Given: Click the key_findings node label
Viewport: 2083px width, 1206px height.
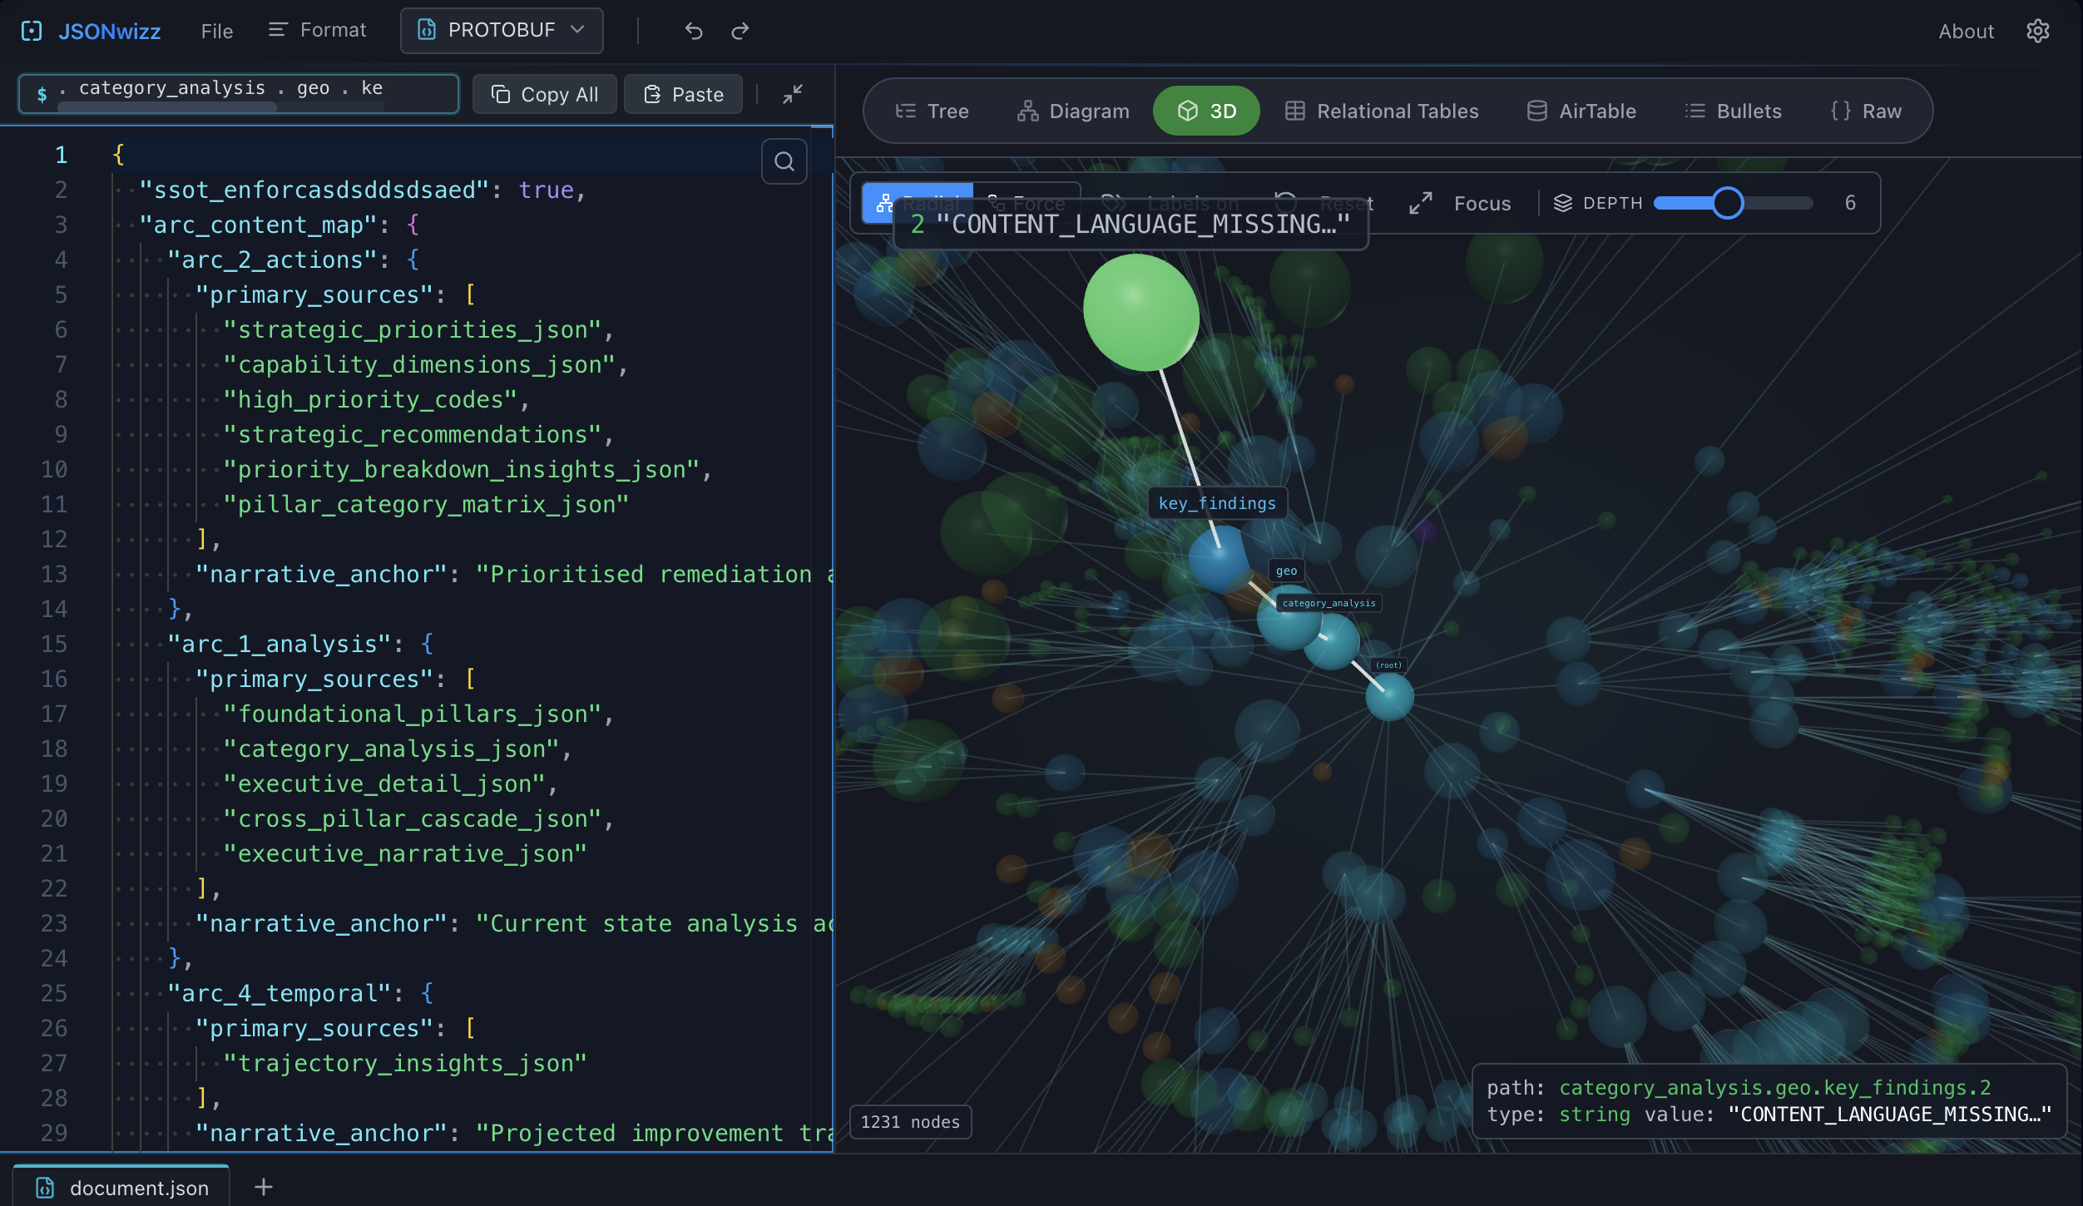Looking at the screenshot, I should coord(1217,503).
